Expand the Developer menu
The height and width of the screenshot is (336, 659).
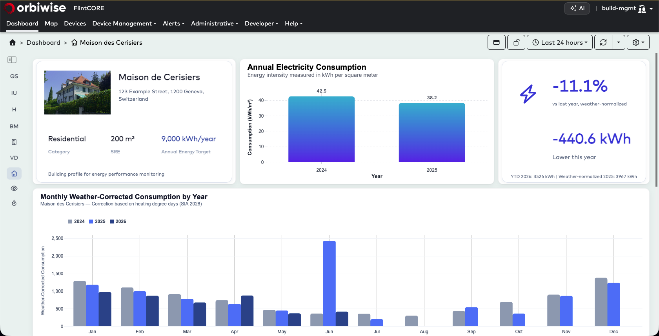[262, 24]
